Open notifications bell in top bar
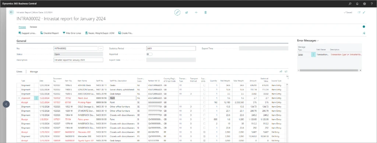The height and width of the screenshot is (143, 377). click(357, 4)
